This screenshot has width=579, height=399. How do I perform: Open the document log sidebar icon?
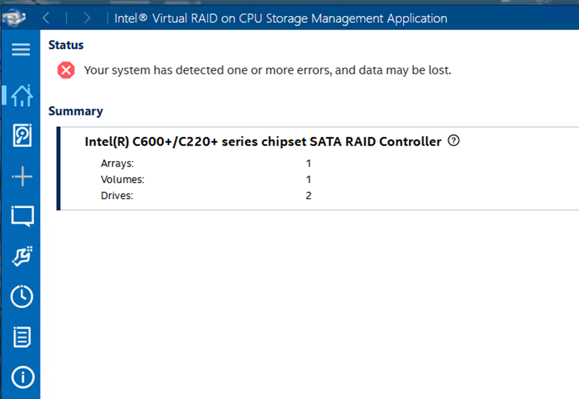click(x=22, y=337)
